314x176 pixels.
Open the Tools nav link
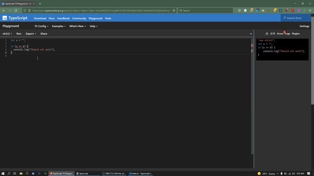click(108, 19)
